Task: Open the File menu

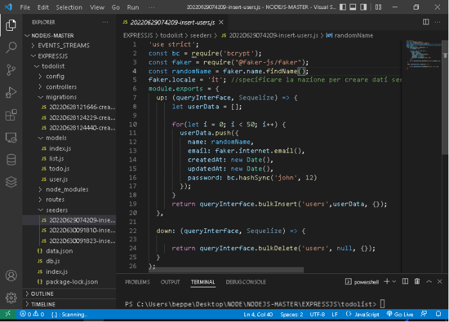Action: pos(25,7)
